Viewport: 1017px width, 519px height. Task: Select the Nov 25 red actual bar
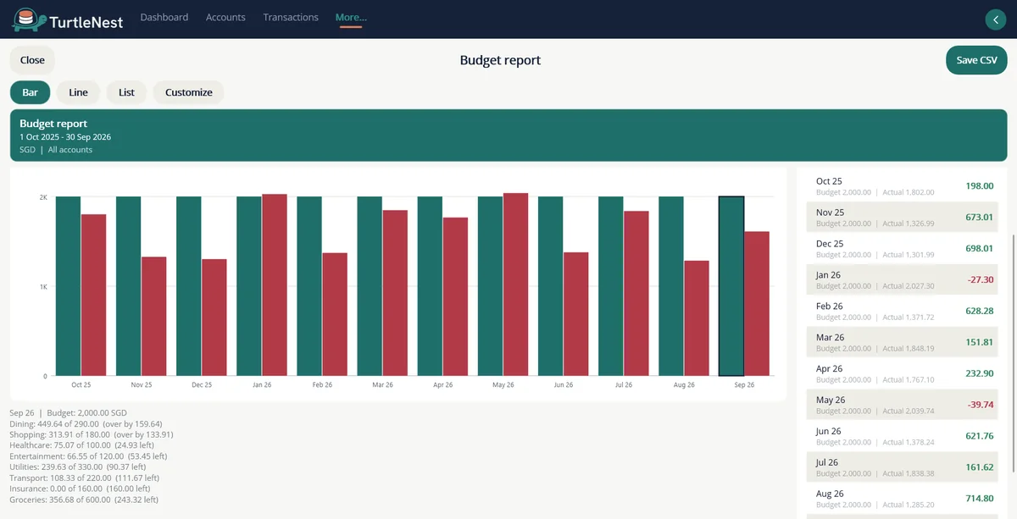point(154,317)
